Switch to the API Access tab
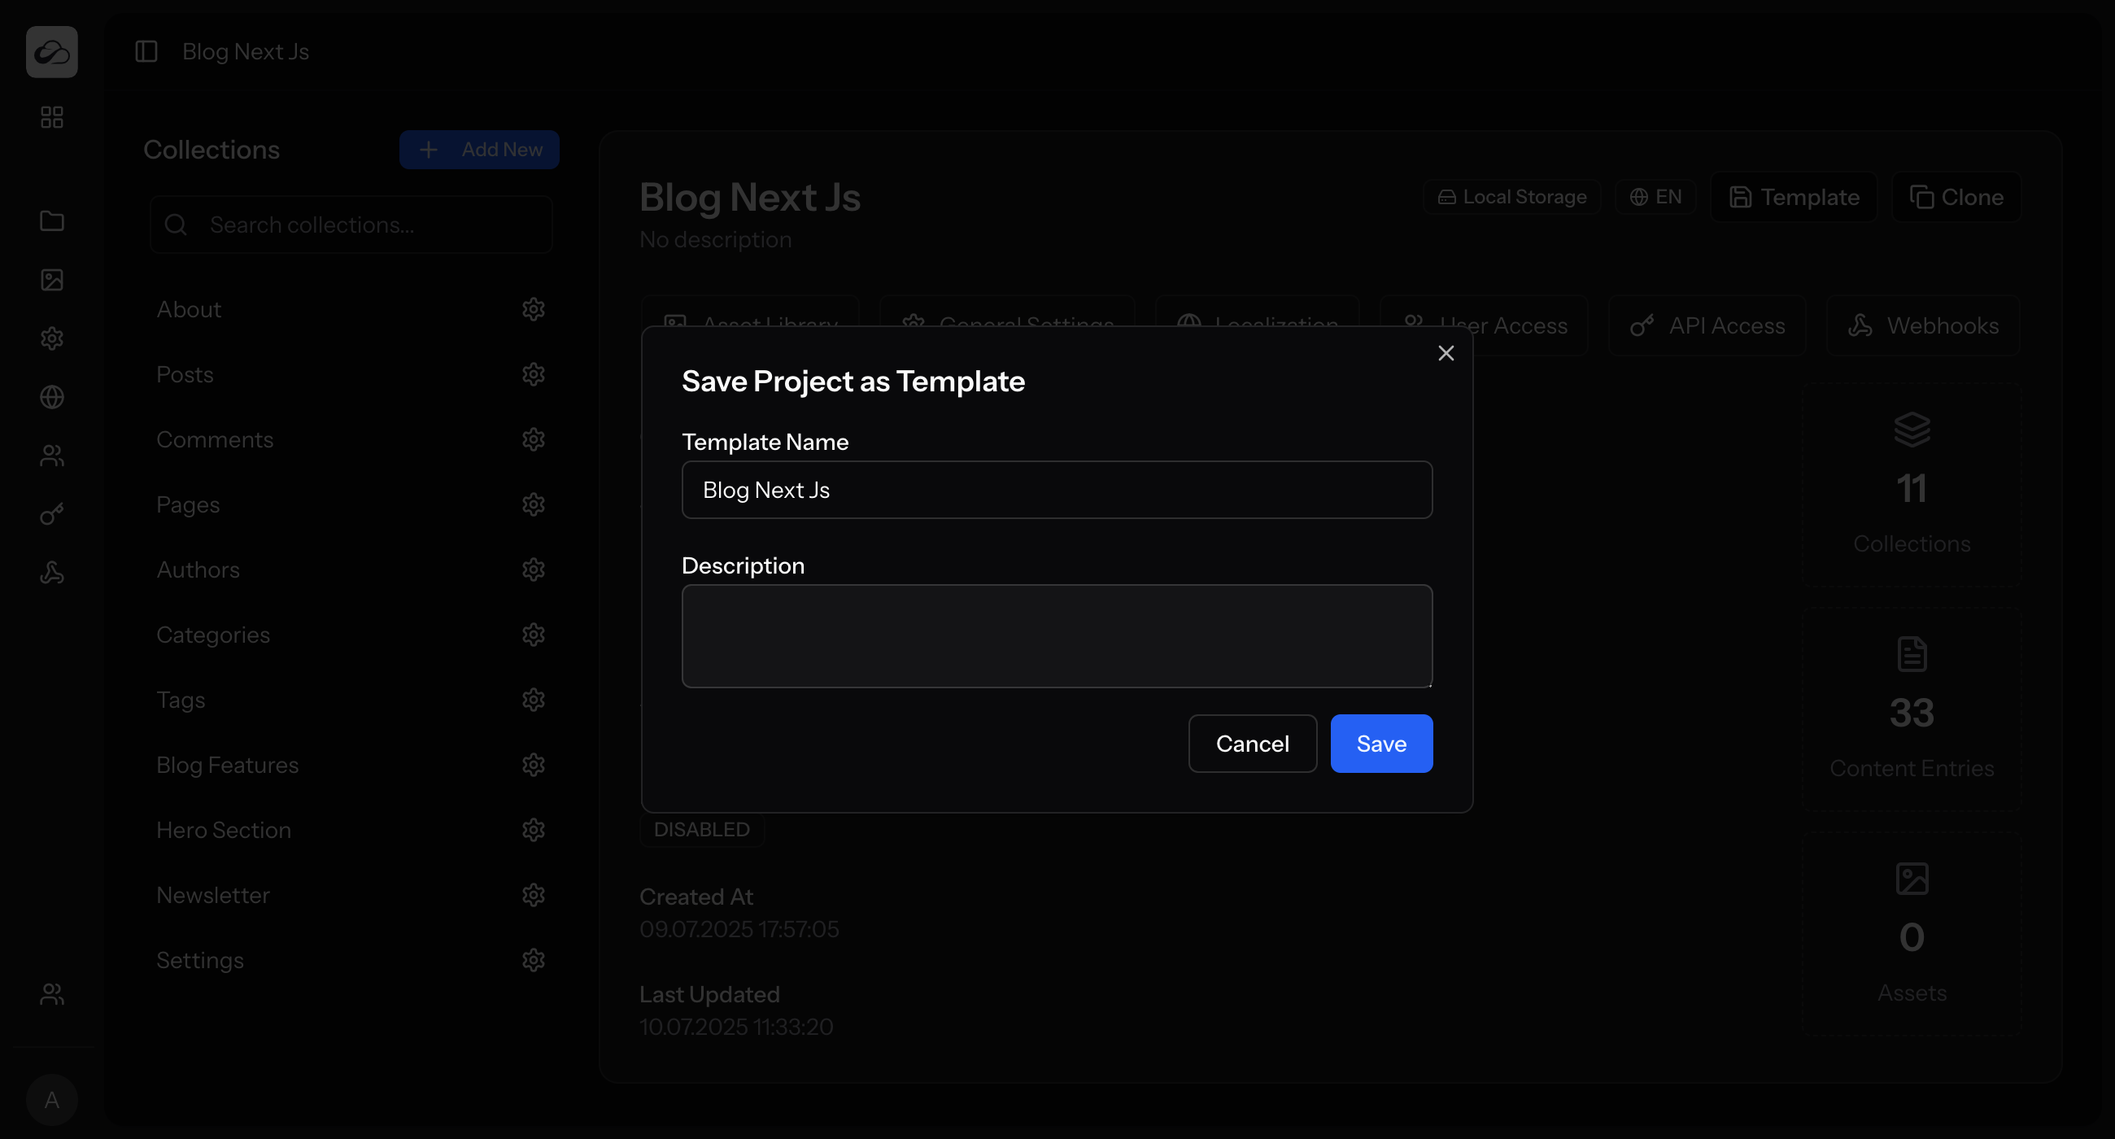Viewport: 2115px width, 1139px height. click(x=1707, y=326)
